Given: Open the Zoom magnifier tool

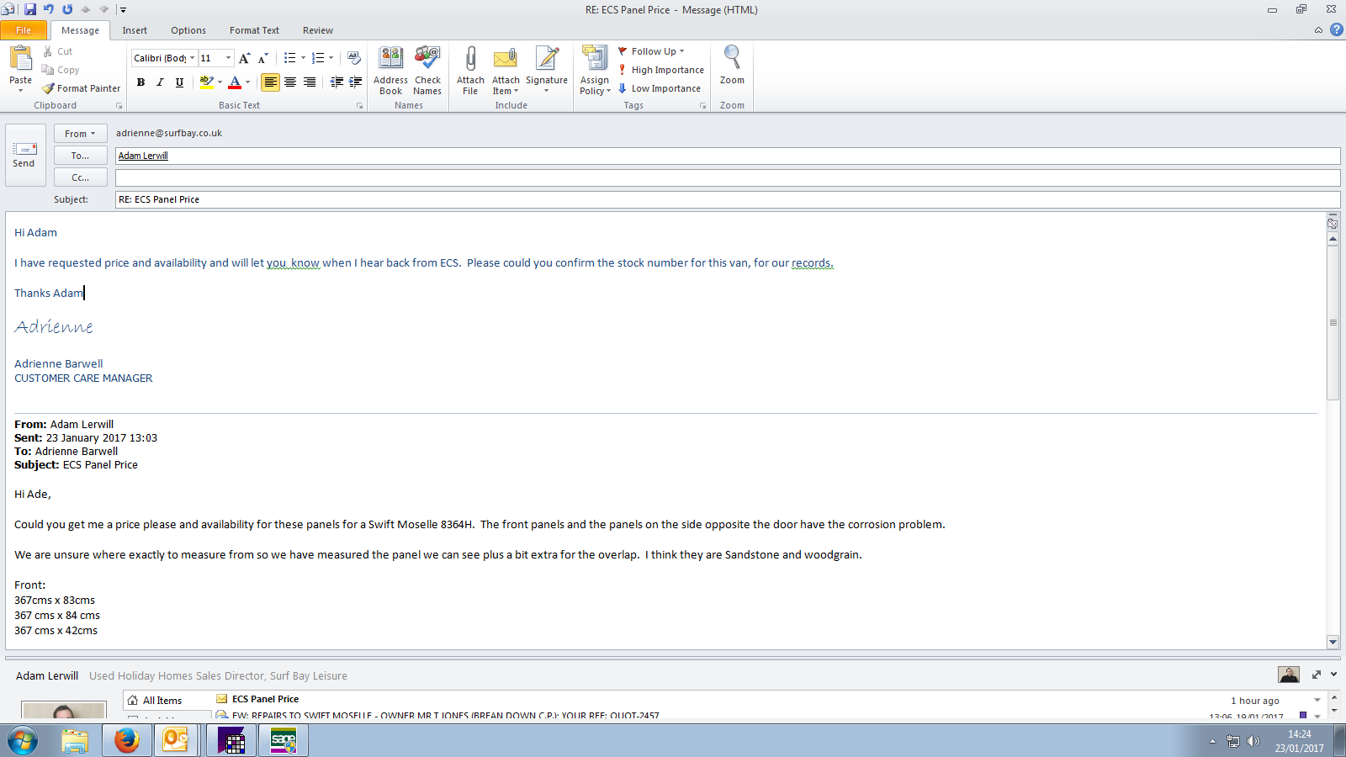Looking at the screenshot, I should (732, 59).
